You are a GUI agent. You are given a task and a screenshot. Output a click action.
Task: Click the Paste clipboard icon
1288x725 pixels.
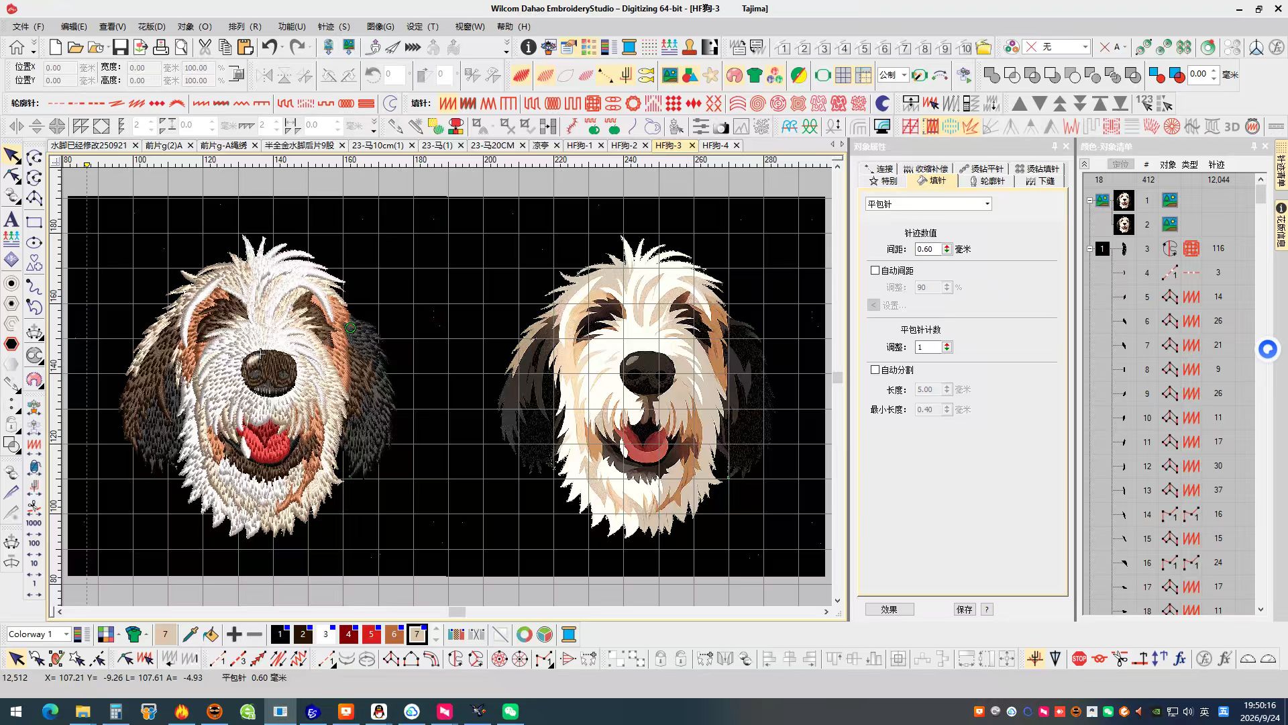point(245,47)
